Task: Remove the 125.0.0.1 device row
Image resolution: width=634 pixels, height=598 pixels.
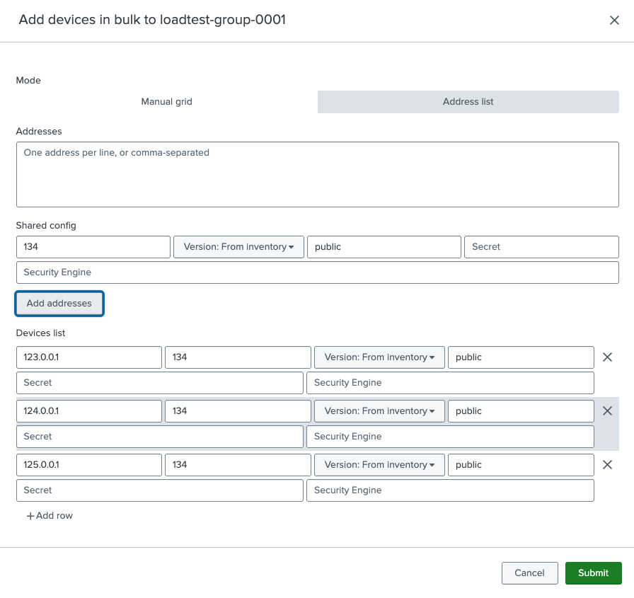Action: 607,464
